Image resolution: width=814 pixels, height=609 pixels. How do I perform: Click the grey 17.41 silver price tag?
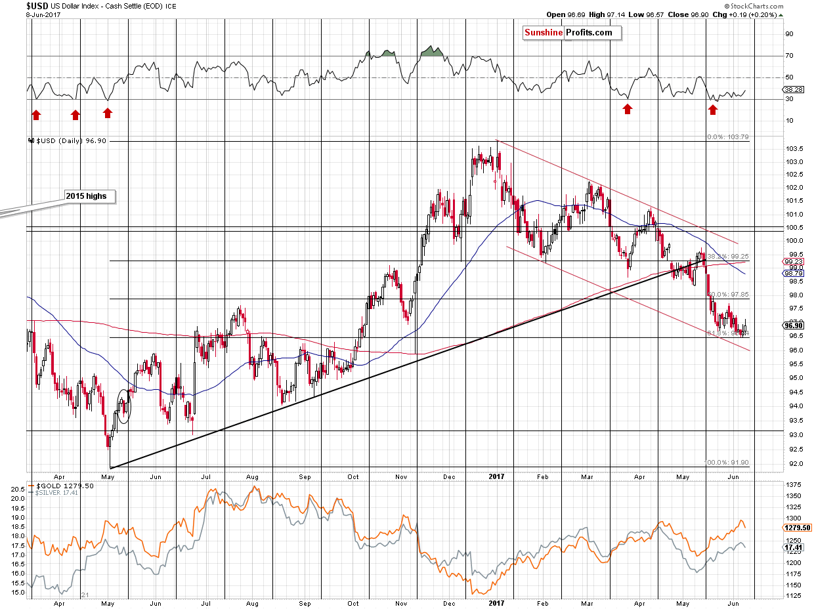tap(792, 547)
